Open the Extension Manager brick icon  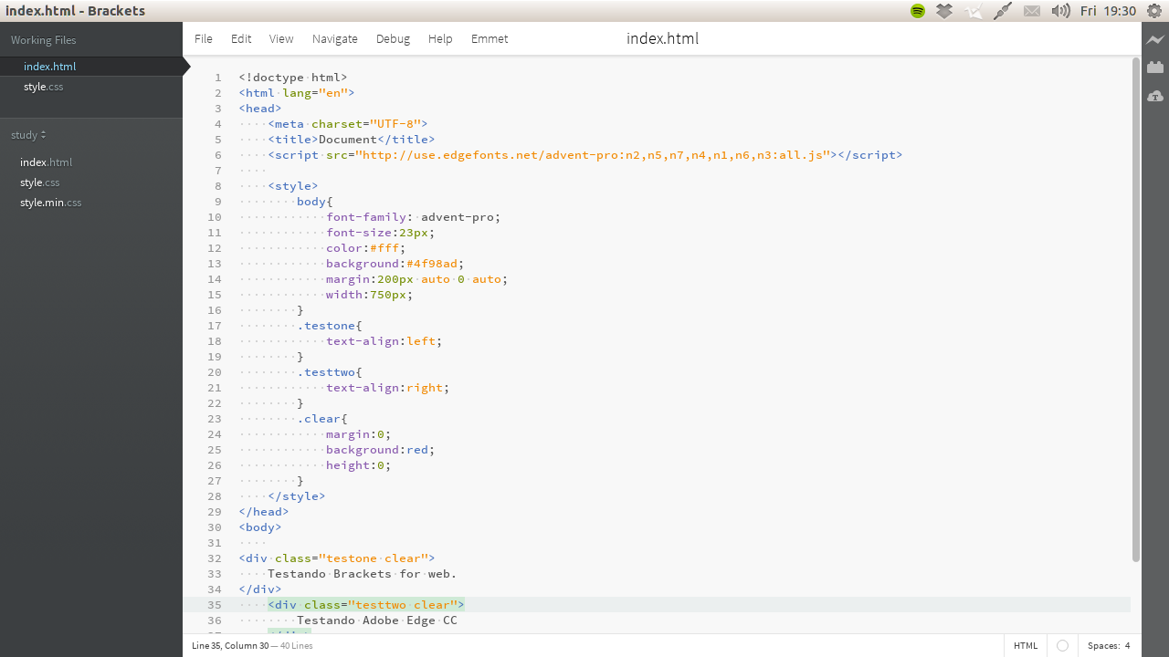pos(1155,67)
